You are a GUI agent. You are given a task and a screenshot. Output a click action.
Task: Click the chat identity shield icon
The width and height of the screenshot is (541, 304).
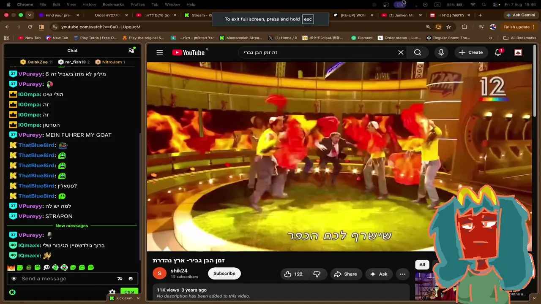coord(14,279)
